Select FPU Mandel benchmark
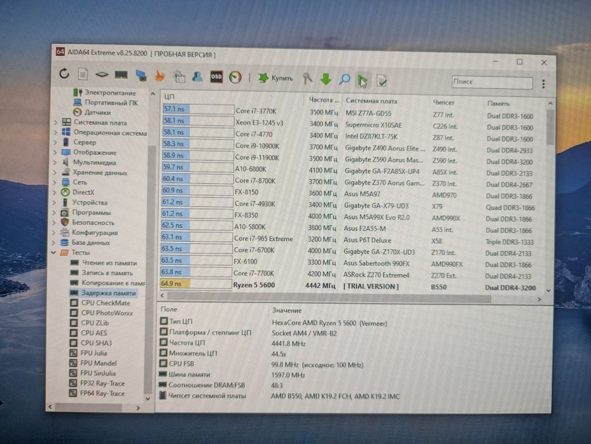The width and height of the screenshot is (591, 444). [93, 363]
